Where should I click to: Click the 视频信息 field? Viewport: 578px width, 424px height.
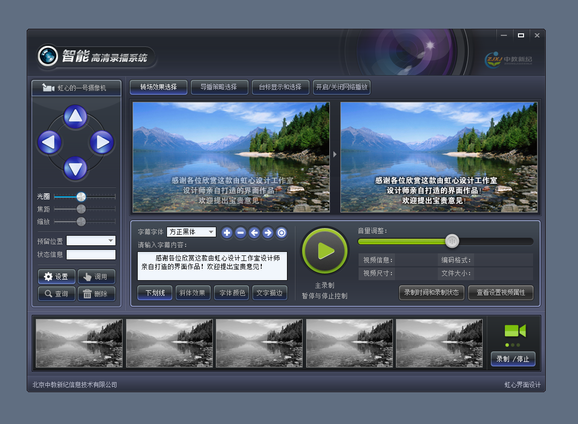tap(398, 260)
